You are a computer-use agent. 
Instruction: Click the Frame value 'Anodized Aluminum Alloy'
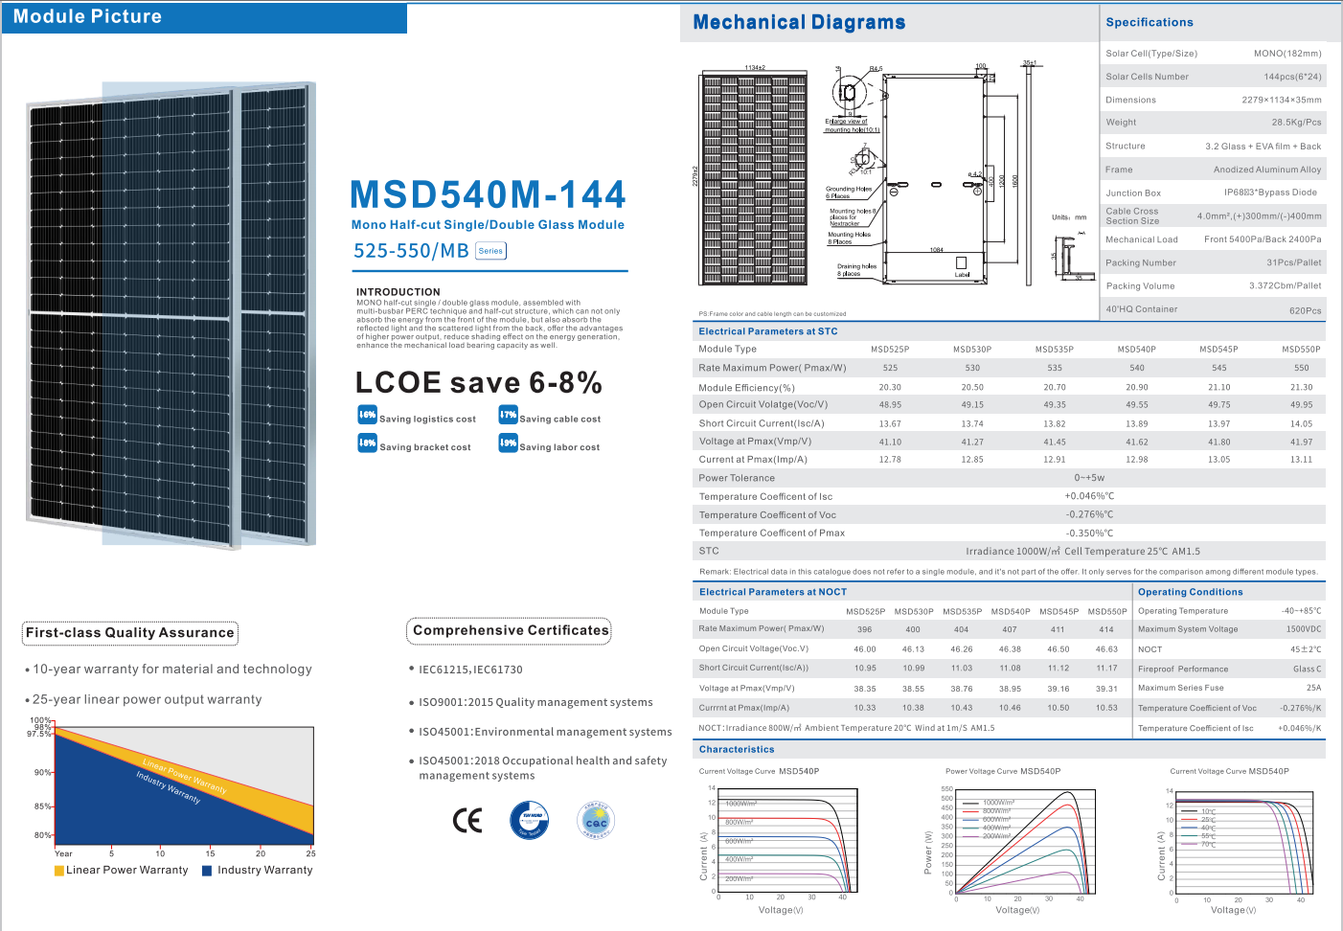click(x=1267, y=170)
